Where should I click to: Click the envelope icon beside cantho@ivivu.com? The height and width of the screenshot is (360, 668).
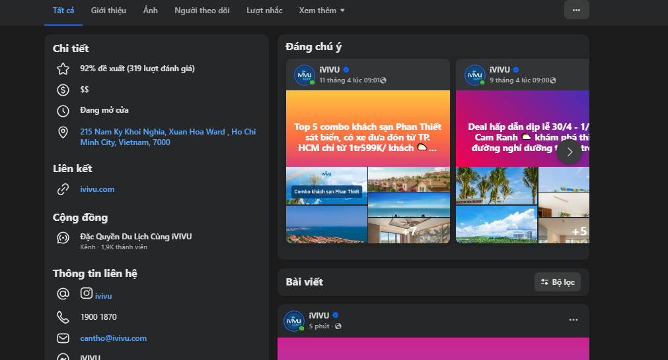click(x=63, y=338)
